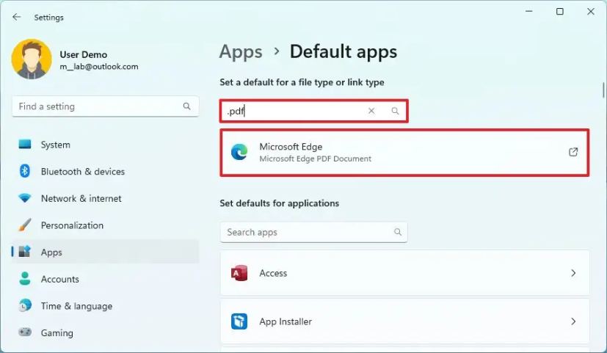Click the Default apps page heading
This screenshot has height=353, width=607.
coord(344,52)
